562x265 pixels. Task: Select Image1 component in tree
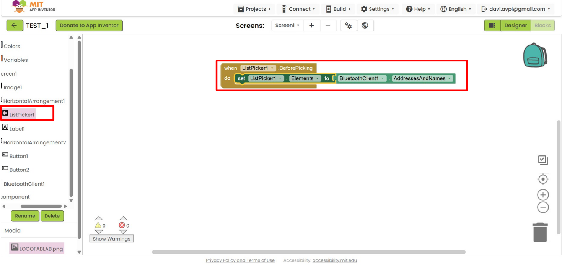click(x=12, y=87)
